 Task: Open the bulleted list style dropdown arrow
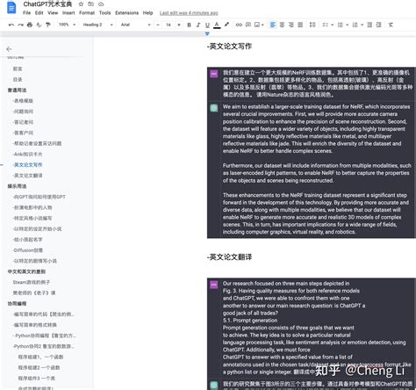(x=347, y=25)
